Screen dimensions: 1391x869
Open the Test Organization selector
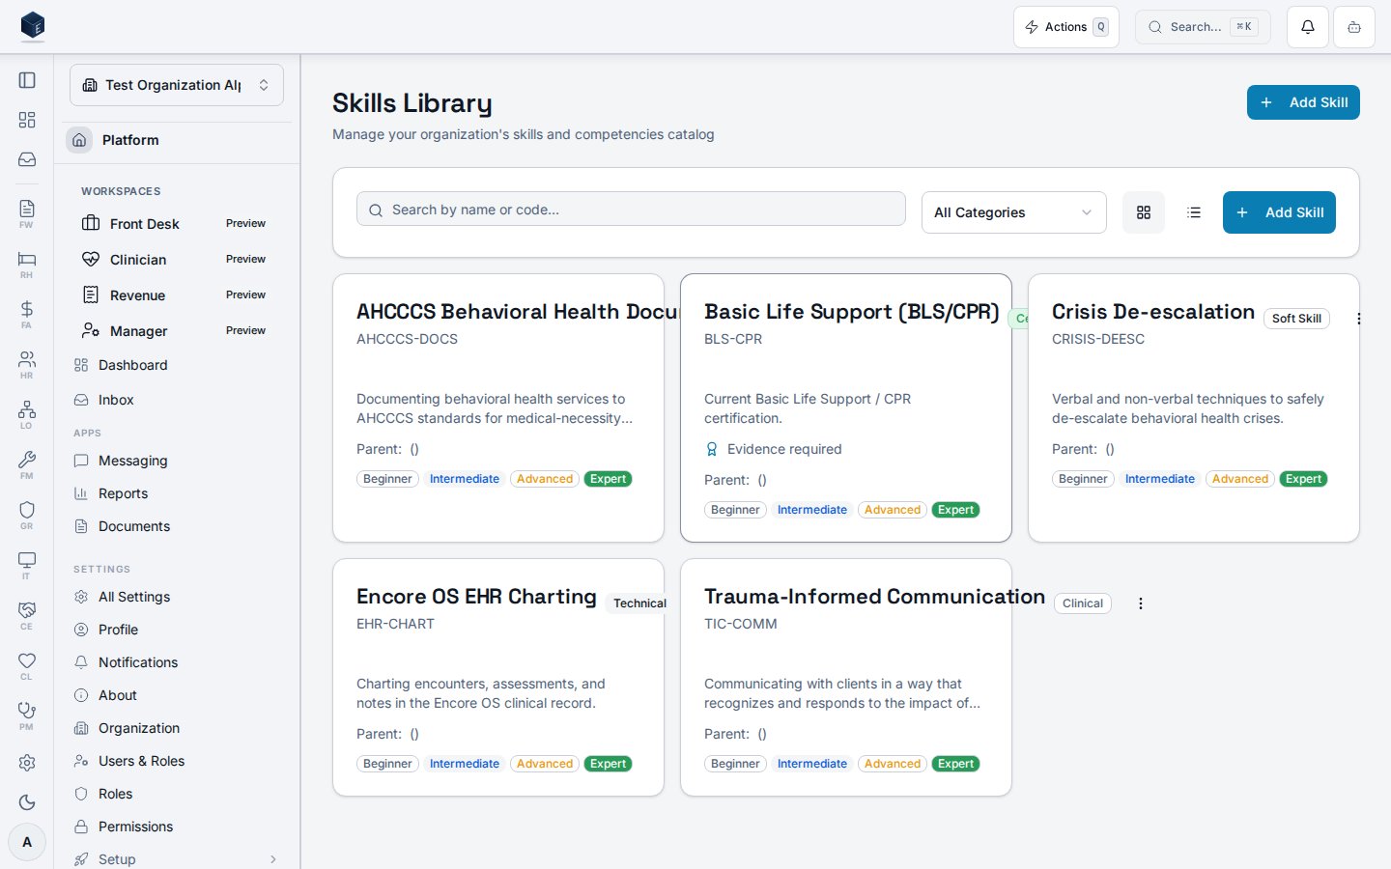177,85
